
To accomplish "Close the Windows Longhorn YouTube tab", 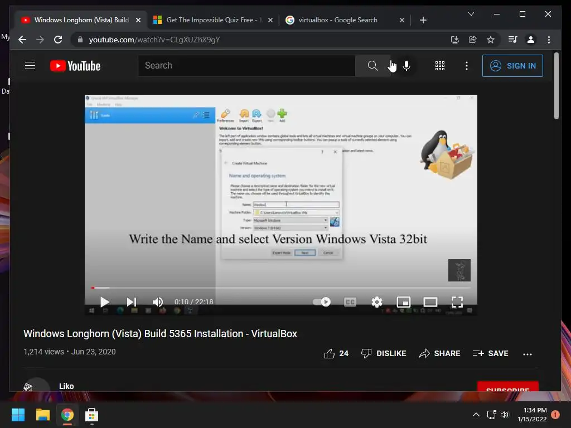I will [x=138, y=20].
